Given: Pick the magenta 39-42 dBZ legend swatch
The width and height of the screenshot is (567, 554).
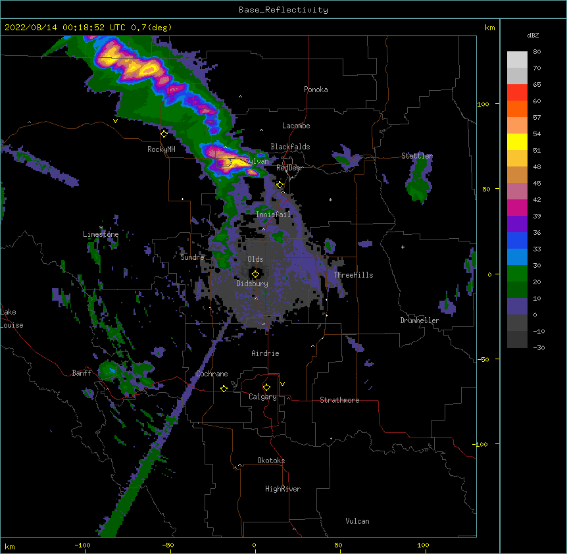Looking at the screenshot, I should point(517,207).
